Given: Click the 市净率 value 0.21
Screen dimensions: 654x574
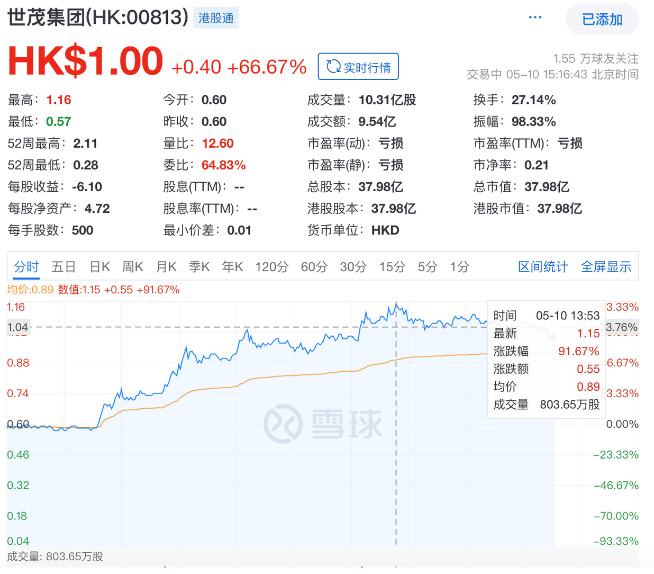Looking at the screenshot, I should pos(537,165).
